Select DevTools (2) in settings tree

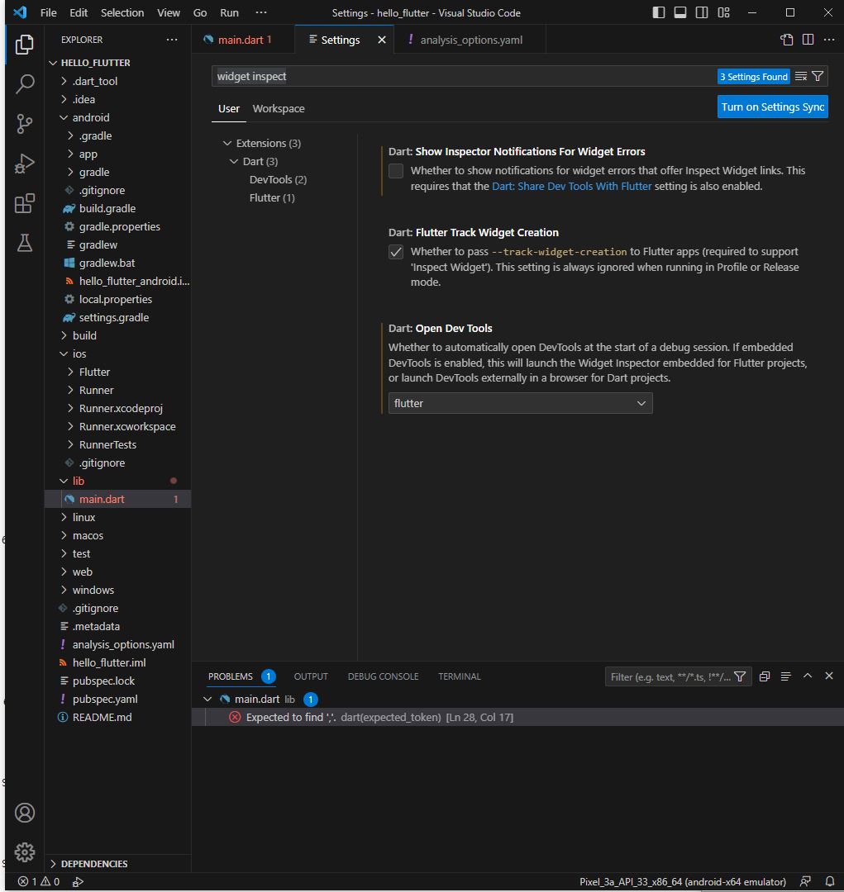point(278,180)
